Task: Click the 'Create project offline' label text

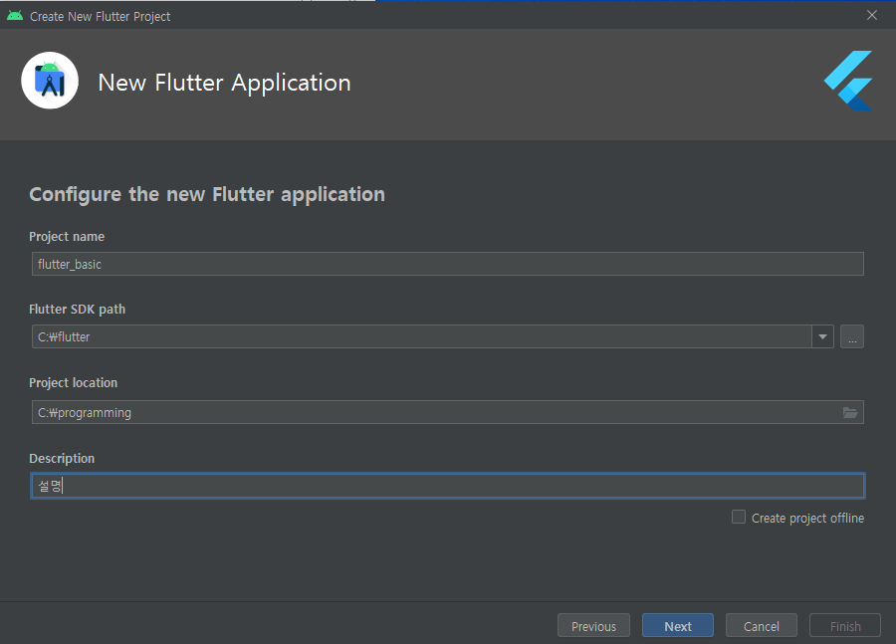Action: [807, 518]
